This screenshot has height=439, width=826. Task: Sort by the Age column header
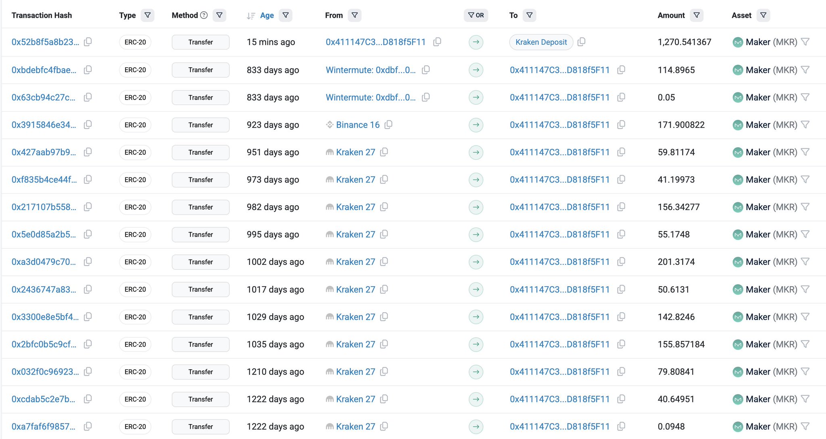[x=267, y=15]
